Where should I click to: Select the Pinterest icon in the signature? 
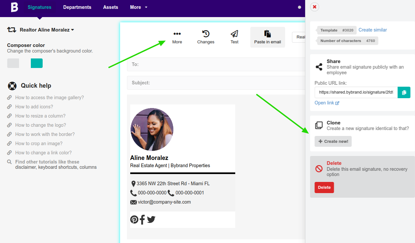[134, 219]
